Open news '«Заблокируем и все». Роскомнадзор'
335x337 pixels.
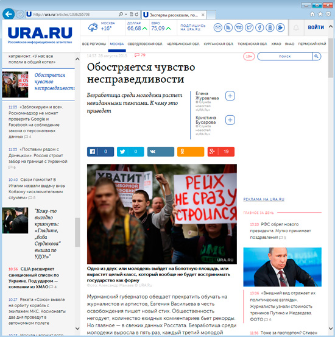[36, 122]
